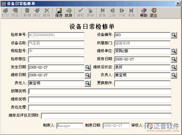Click the Next record (下张) toolbar button
Image resolution: width=182 pixels, height=135 pixels.
click(x=122, y=13)
